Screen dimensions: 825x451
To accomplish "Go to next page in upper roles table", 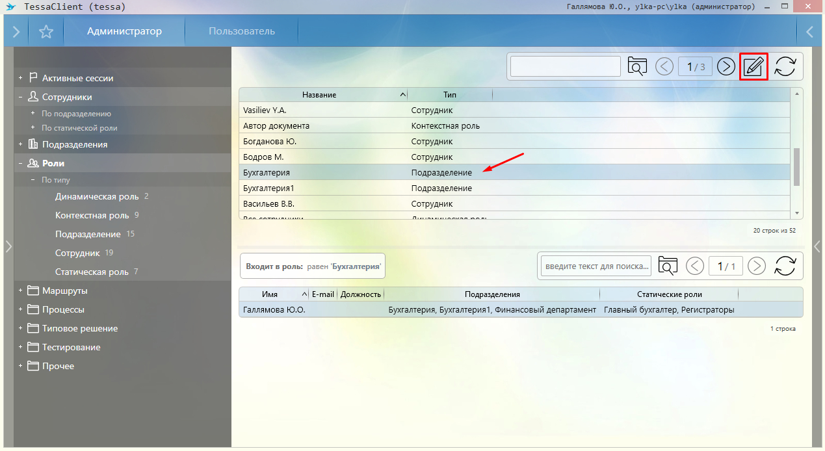I will (x=726, y=66).
